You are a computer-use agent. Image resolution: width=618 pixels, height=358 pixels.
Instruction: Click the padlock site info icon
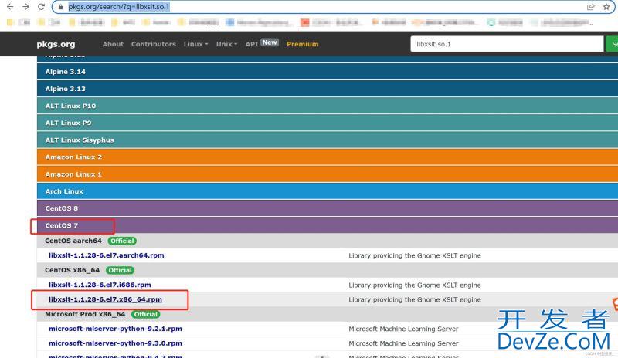pyautogui.click(x=61, y=6)
